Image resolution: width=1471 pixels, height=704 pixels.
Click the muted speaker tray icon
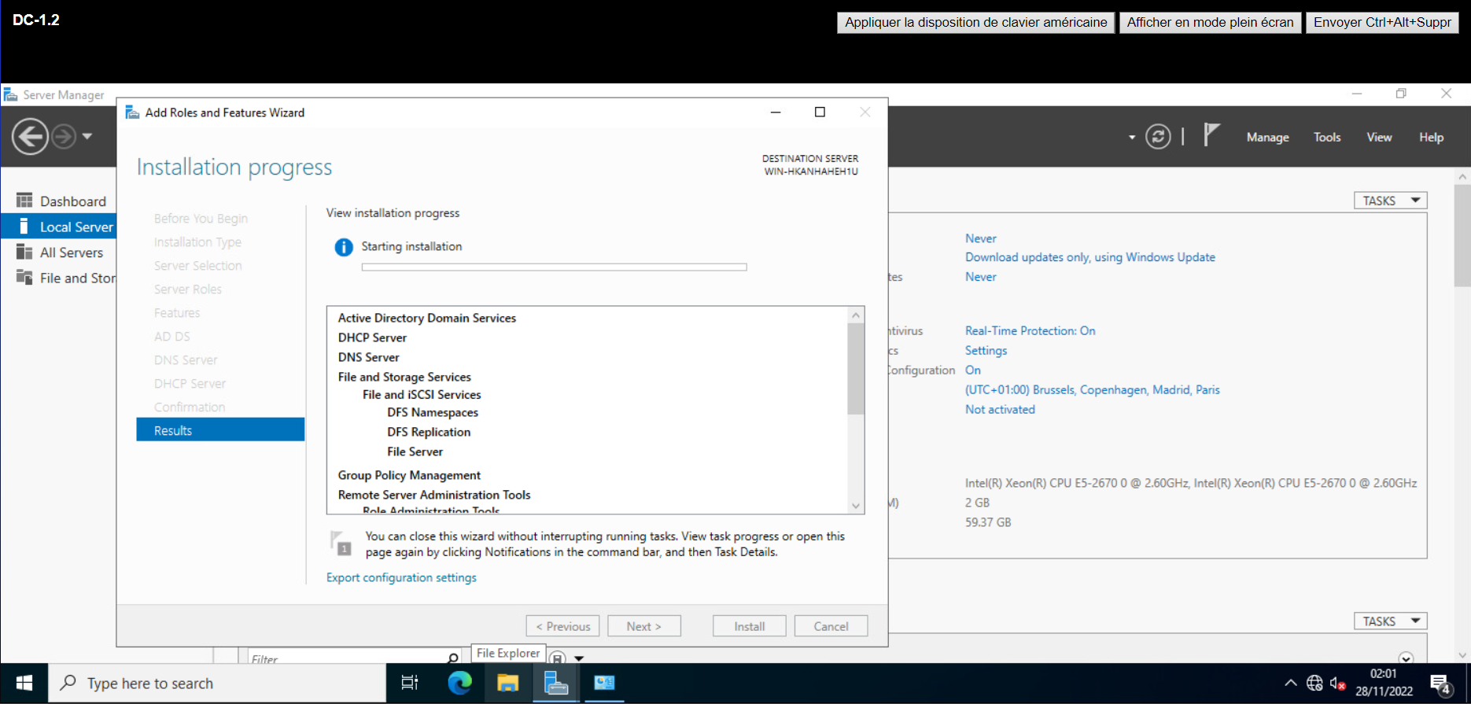[1337, 683]
